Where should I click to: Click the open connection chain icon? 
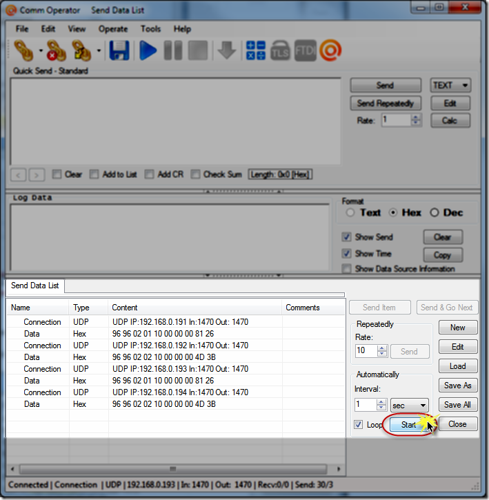point(24,50)
